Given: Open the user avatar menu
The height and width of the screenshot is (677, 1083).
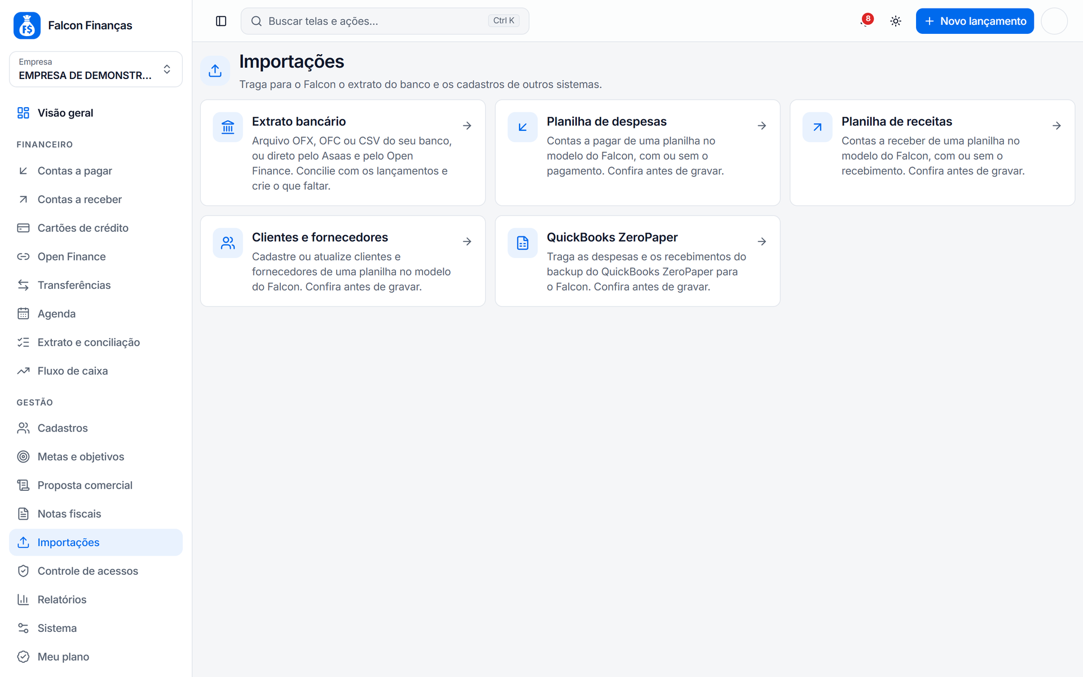Looking at the screenshot, I should point(1054,21).
